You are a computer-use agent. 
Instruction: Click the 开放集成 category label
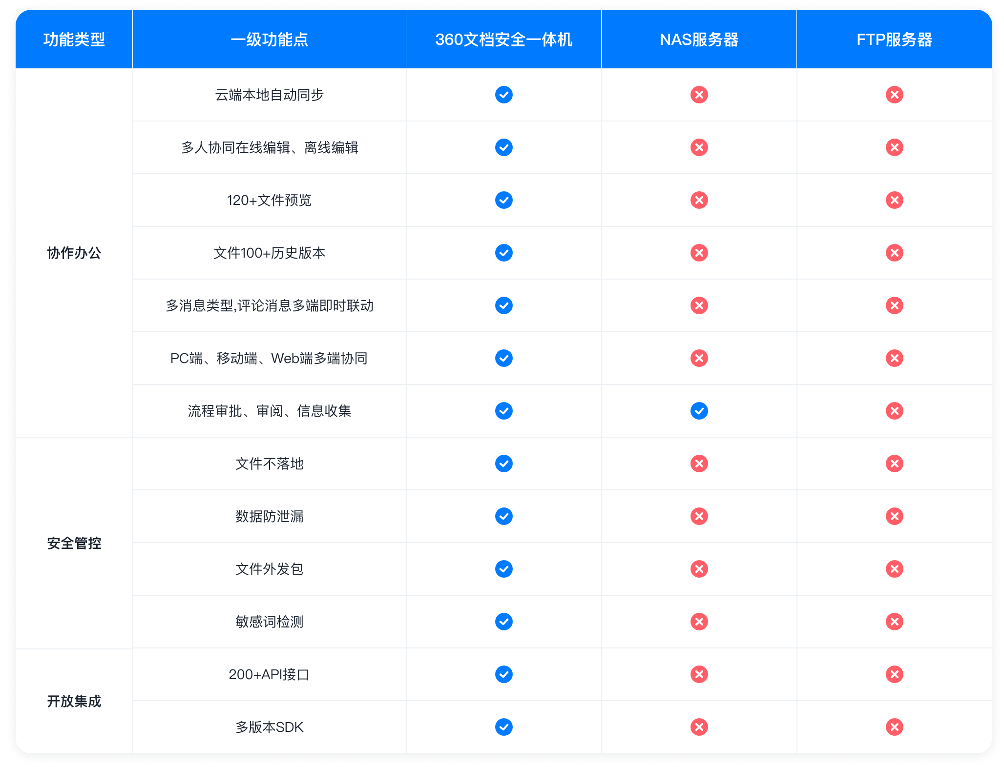74,701
